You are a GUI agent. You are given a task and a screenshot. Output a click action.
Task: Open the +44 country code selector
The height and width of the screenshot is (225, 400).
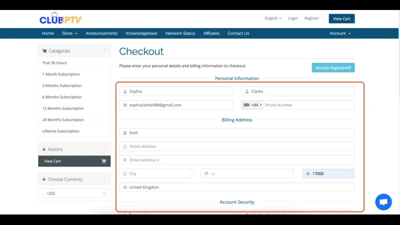[x=252, y=105]
